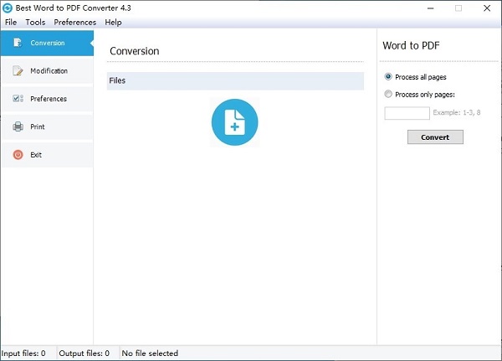Focus the page range input field
This screenshot has height=361, width=502.
coord(407,113)
